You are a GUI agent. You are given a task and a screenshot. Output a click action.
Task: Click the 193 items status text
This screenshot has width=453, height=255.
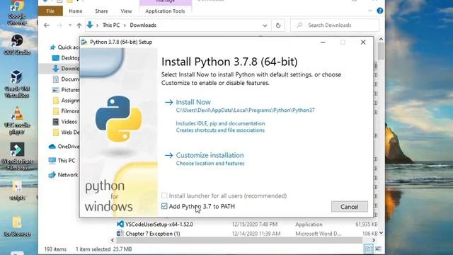point(55,249)
